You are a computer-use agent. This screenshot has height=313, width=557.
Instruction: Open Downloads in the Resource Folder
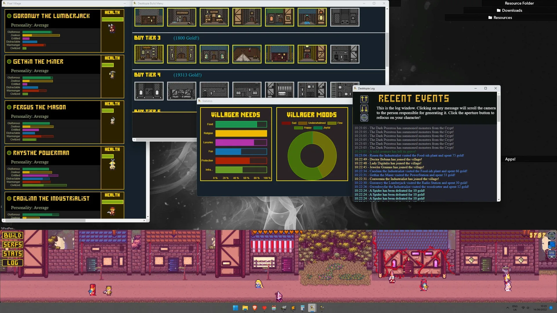509,10
